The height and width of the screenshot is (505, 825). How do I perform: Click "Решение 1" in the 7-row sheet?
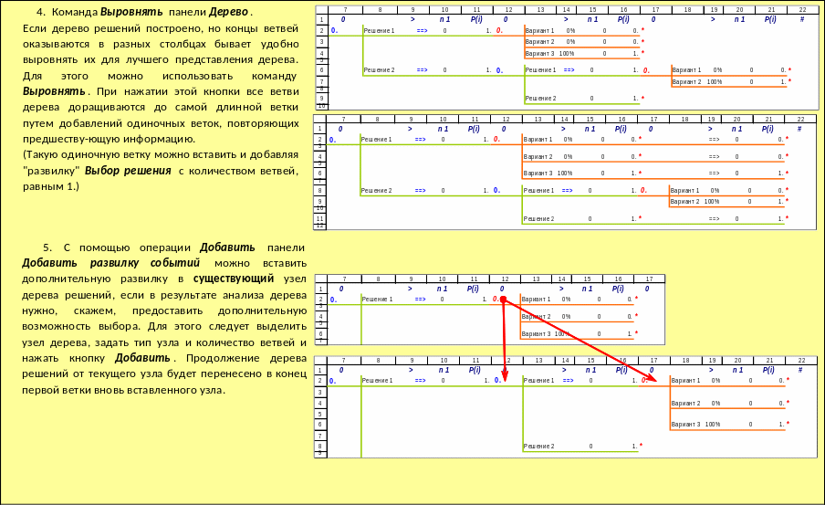coord(377,300)
